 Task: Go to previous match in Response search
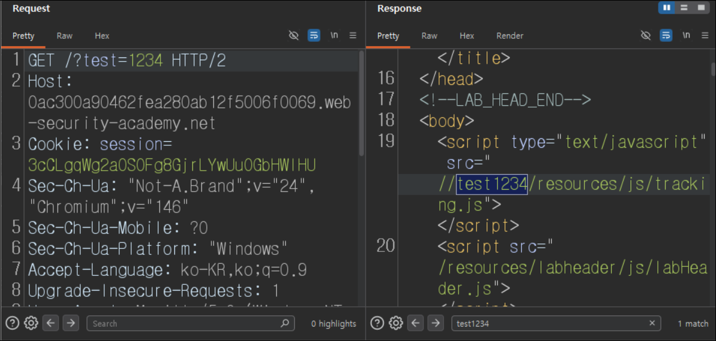[415, 323]
